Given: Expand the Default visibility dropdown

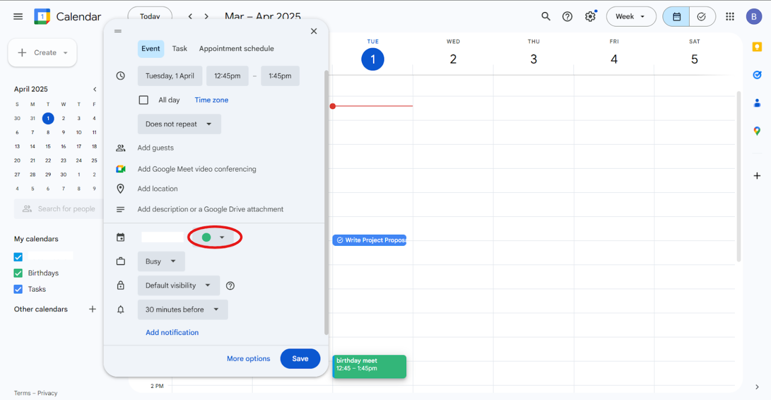Looking at the screenshot, I should pyautogui.click(x=179, y=285).
